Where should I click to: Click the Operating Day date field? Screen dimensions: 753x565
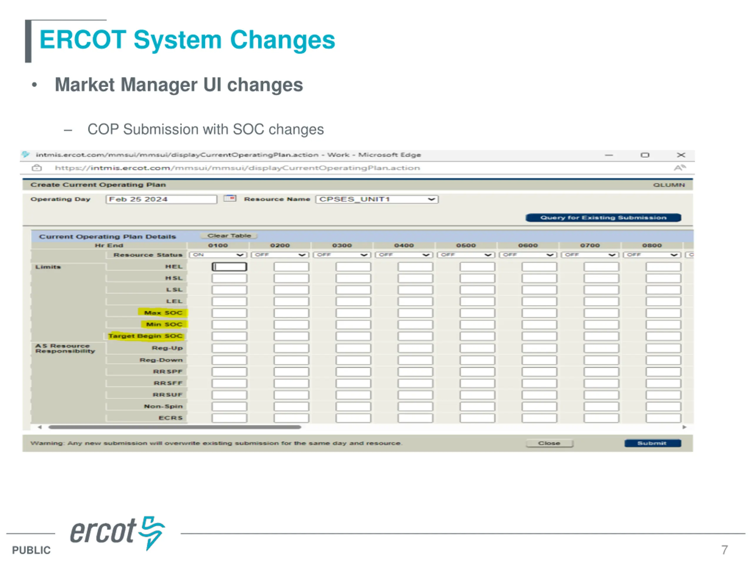click(161, 199)
